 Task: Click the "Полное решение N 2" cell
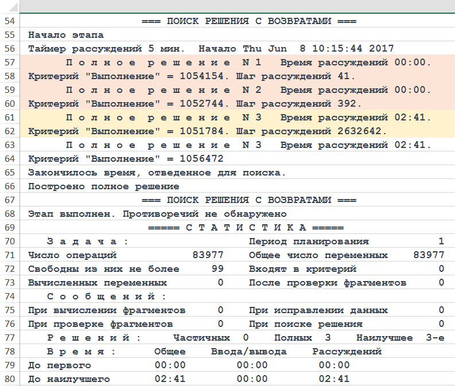point(164,90)
